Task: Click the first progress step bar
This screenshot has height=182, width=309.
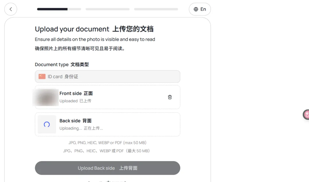Action: coord(59,9)
